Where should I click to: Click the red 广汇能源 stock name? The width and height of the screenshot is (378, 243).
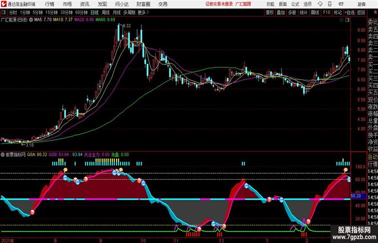click(243, 4)
